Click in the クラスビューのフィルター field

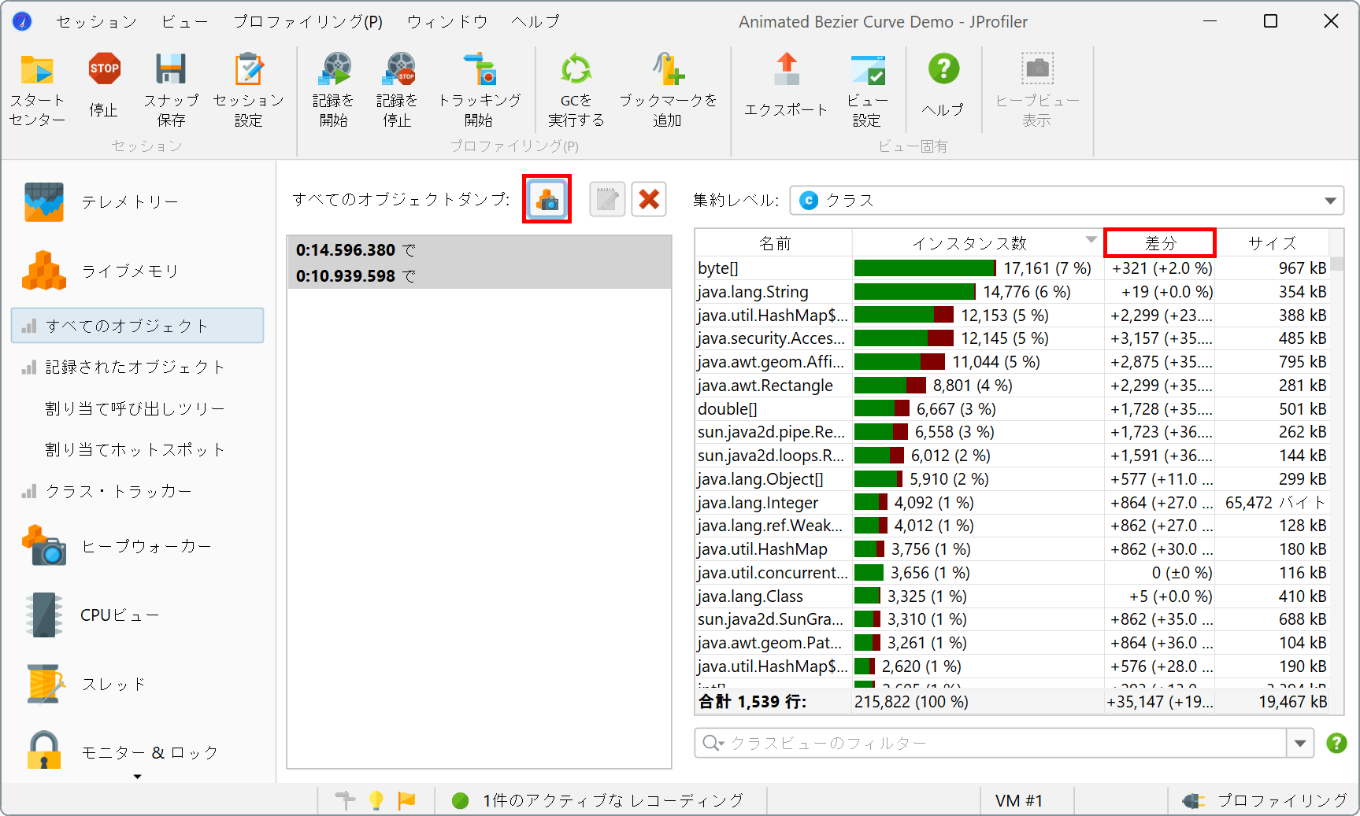click(x=1004, y=743)
